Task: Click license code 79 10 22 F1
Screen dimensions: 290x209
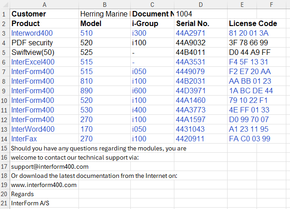Action: pyautogui.click(x=257, y=100)
